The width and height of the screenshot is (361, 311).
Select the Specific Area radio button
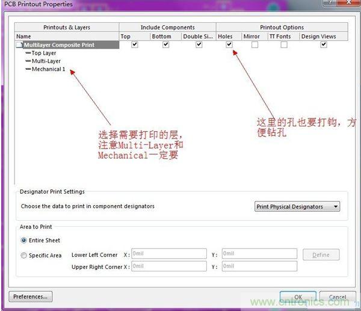click(24, 255)
